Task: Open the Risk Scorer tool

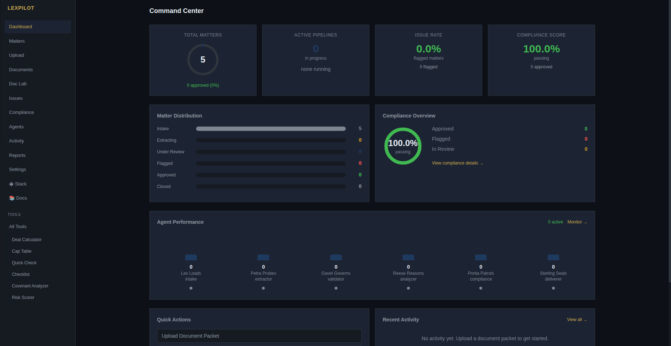Action: coord(23,298)
